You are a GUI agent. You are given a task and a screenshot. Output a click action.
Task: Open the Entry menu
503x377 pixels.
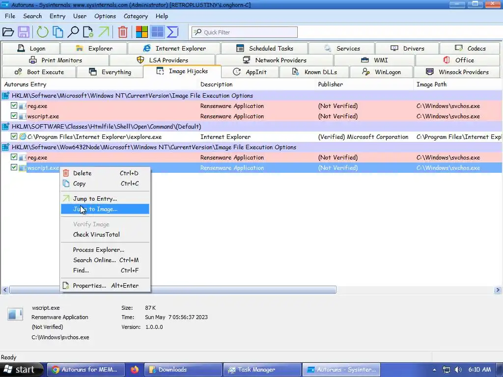point(57,16)
